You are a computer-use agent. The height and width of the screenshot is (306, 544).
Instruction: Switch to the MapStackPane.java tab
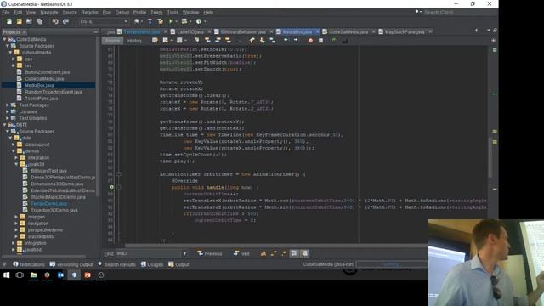(405, 31)
